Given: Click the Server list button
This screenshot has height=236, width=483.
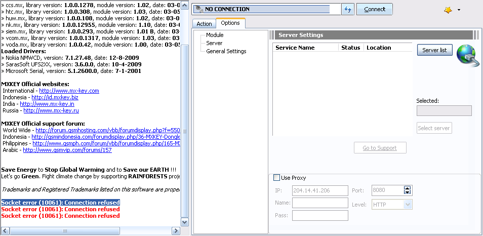Looking at the screenshot, I should [434, 50].
